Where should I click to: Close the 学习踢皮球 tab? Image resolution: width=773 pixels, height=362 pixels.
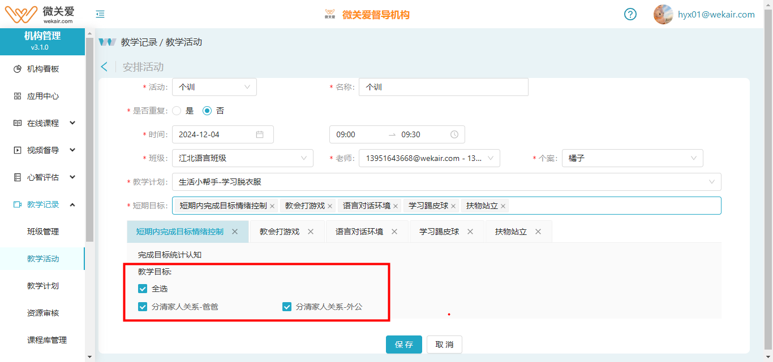(x=470, y=232)
